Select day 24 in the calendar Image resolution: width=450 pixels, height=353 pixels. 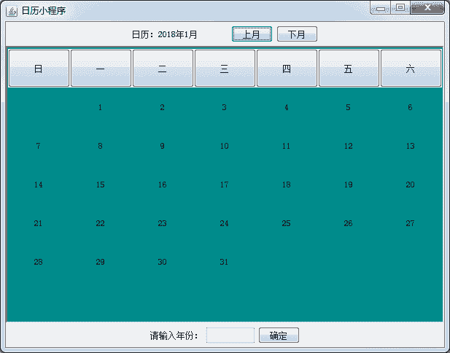tap(224, 223)
